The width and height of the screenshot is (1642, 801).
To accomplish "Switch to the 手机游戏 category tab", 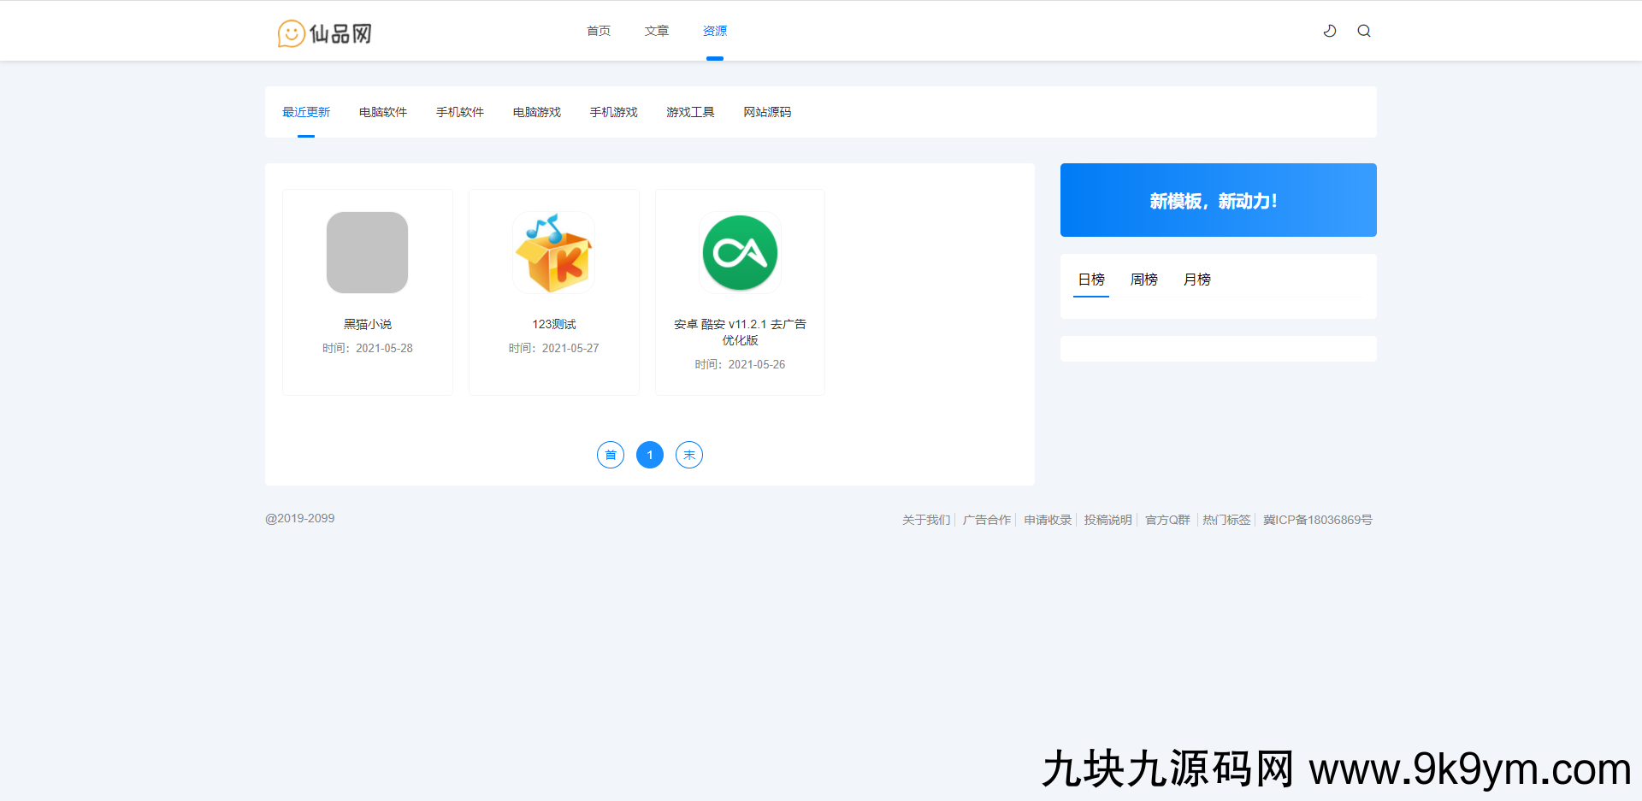I will pos(614,112).
